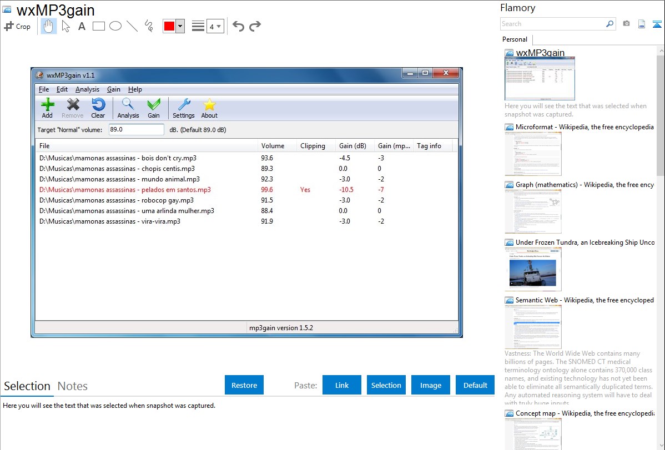Open the Edit menu in wxMP3gain
665x450 pixels.
point(62,89)
